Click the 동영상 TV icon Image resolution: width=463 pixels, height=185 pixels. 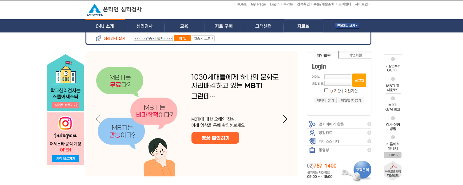coord(312,150)
